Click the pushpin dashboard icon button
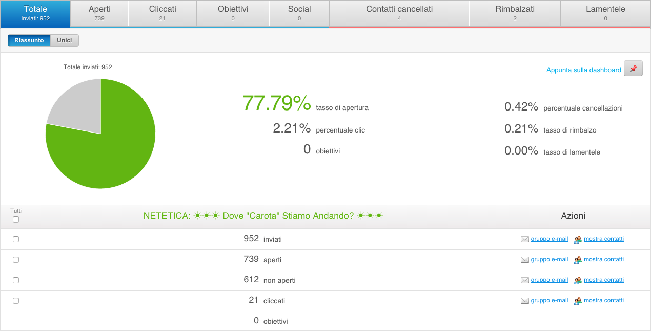 pos(633,69)
